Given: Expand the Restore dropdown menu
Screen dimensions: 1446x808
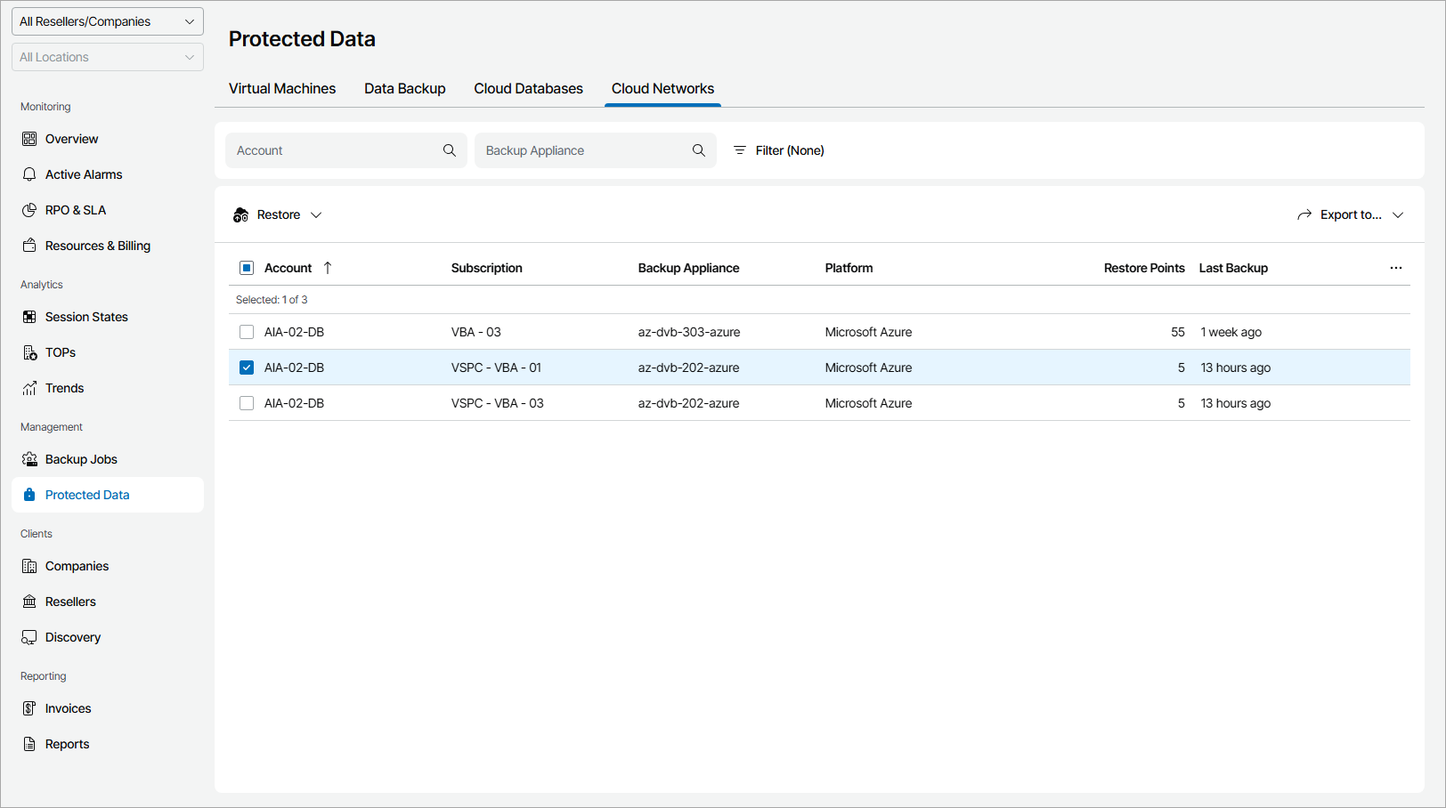Looking at the screenshot, I should tap(278, 215).
